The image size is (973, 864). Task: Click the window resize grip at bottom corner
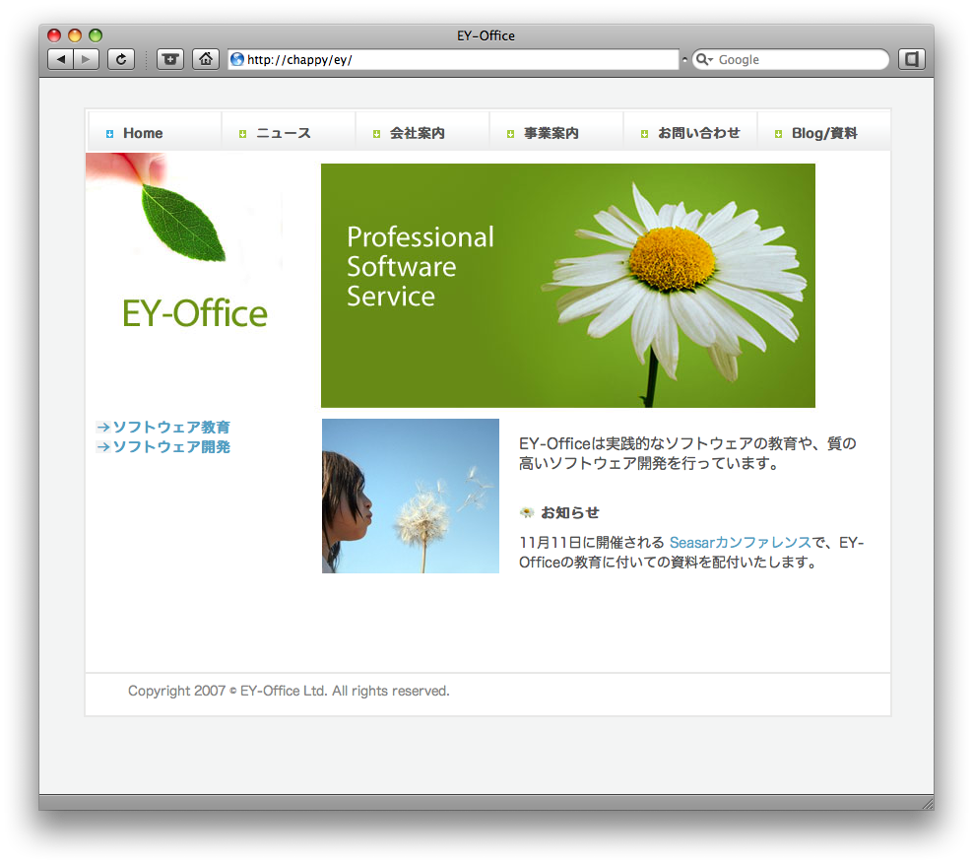[928, 804]
